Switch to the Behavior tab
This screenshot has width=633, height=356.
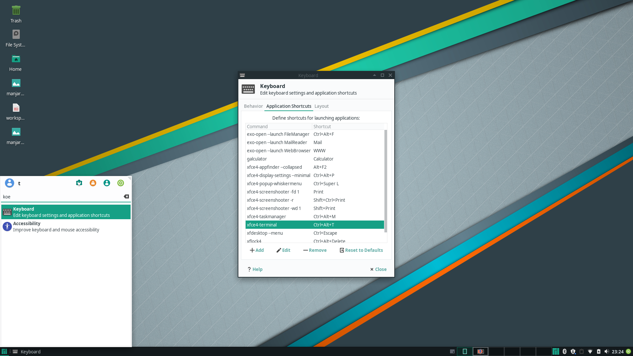253,106
